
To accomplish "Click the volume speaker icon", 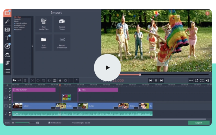I will tap(207, 80).
